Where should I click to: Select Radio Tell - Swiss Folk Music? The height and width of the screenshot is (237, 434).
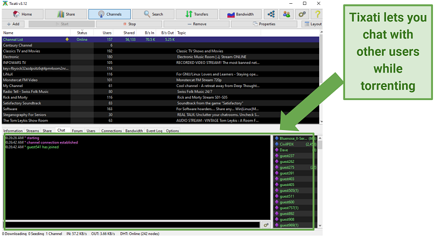point(160,92)
